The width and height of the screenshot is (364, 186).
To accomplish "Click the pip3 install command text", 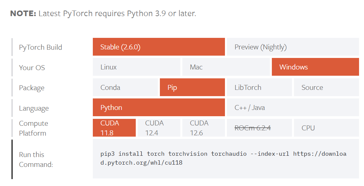I will tap(223, 158).
